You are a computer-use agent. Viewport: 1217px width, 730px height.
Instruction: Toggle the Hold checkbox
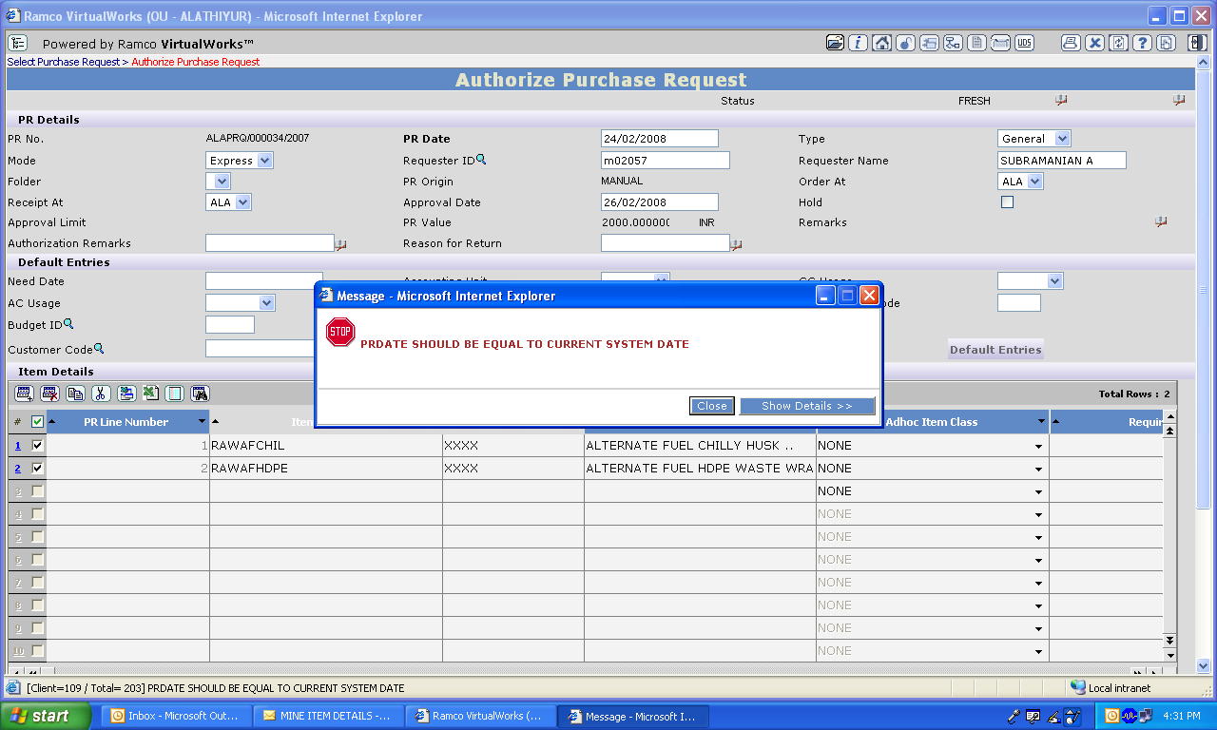click(1008, 202)
